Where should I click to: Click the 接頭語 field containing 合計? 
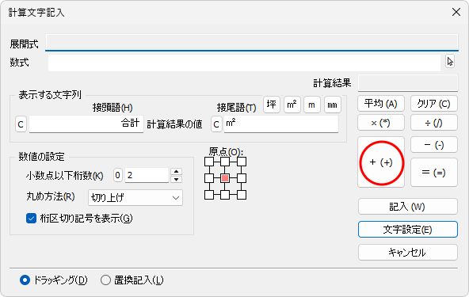[86, 124]
